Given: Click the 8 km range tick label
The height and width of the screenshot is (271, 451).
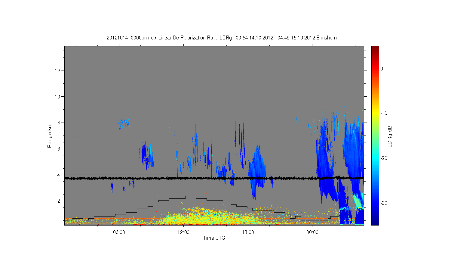Looking at the screenshot, I should [x=59, y=123].
